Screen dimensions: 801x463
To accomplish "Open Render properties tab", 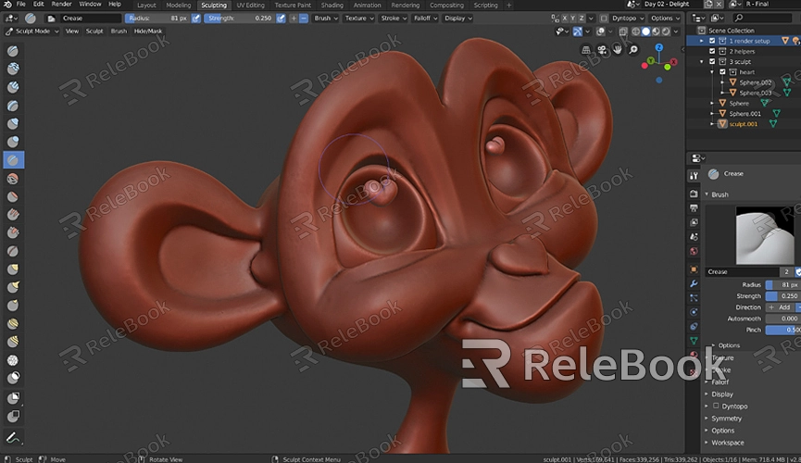I will 694,194.
